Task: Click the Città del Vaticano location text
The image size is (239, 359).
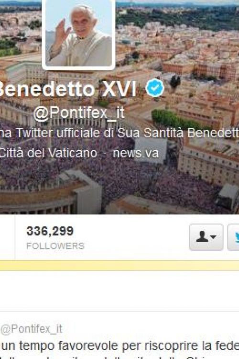Action: point(48,153)
